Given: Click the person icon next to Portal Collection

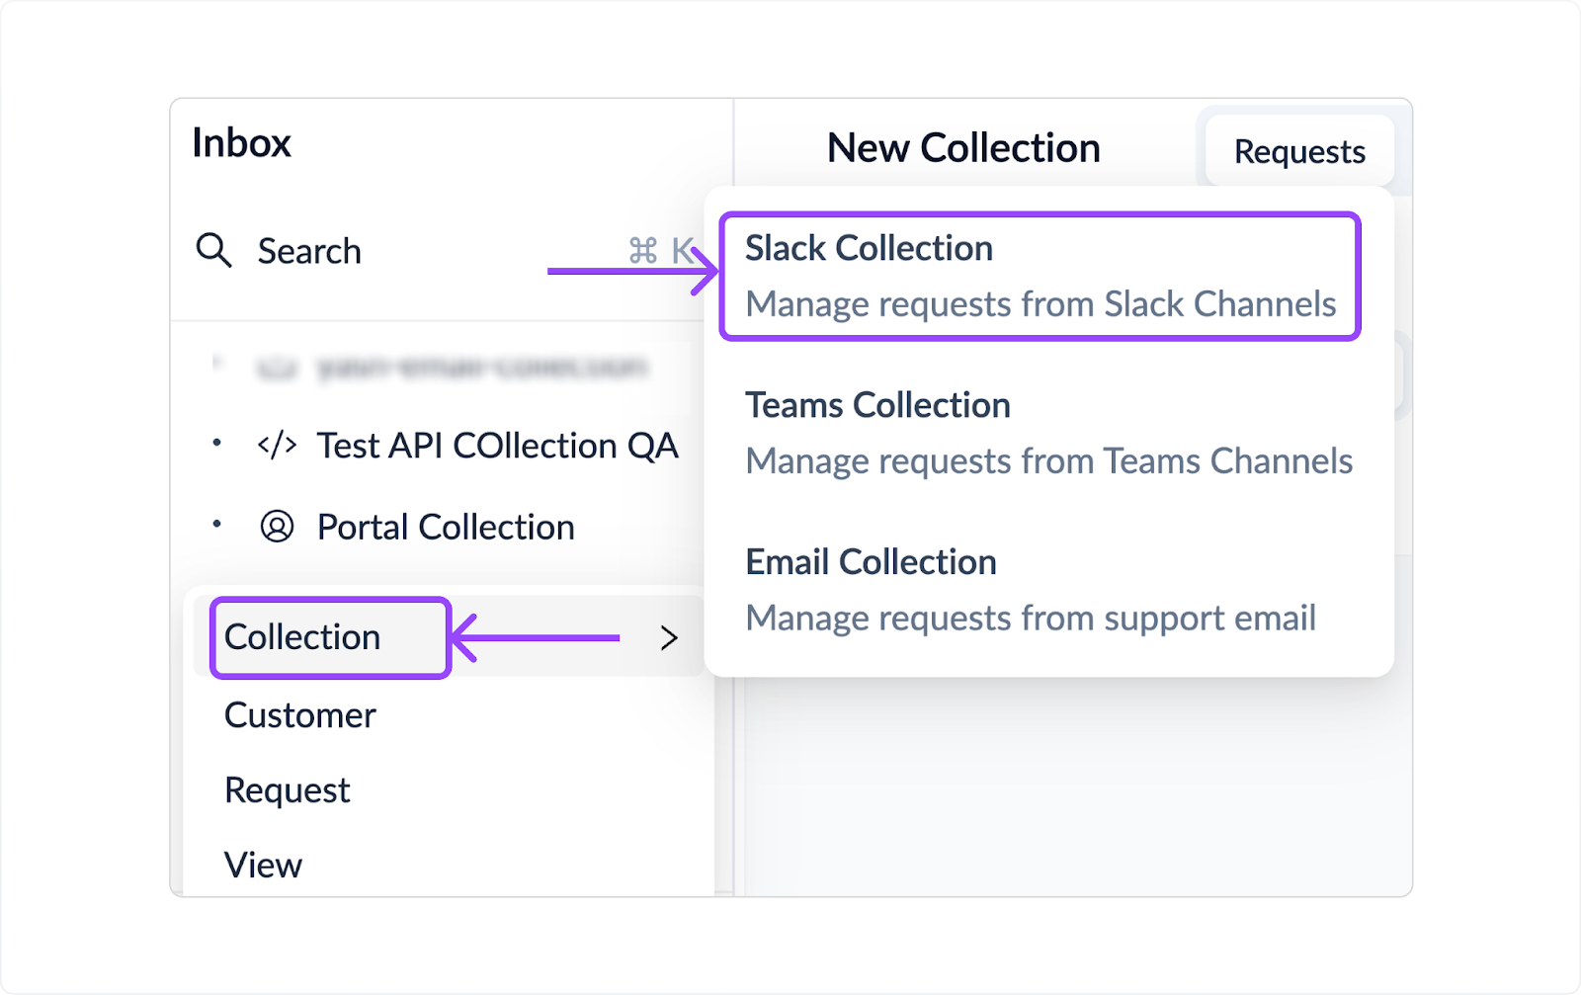Looking at the screenshot, I should point(278,527).
